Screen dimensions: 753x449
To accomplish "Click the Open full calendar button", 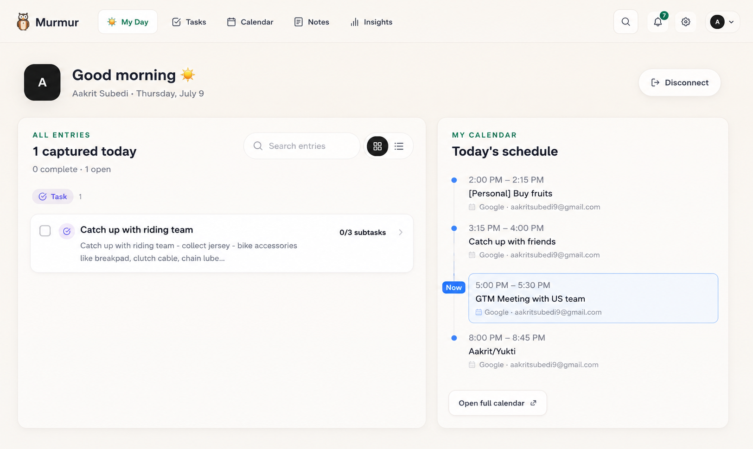I will (x=498, y=403).
